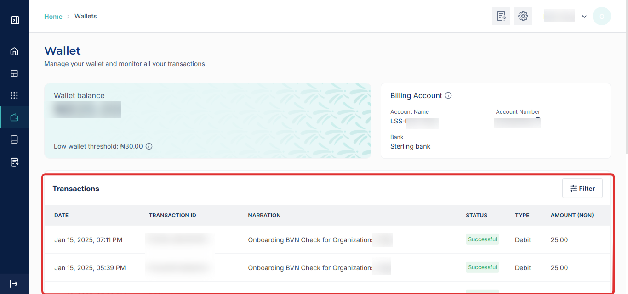Click Debit in the 07:11 PM row
Screen dimensions: 628x294
point(523,240)
